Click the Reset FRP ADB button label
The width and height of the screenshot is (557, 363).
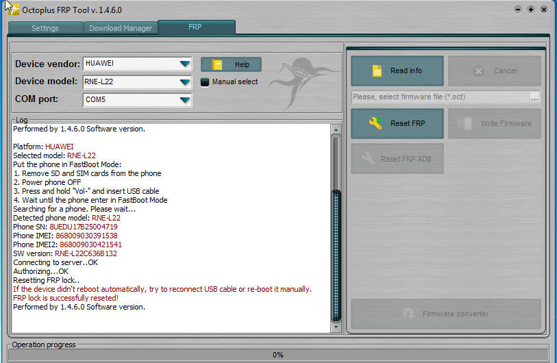406,159
